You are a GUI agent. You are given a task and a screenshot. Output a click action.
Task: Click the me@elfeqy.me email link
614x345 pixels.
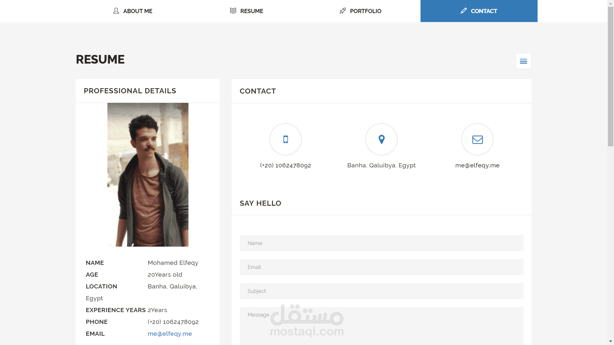170,333
